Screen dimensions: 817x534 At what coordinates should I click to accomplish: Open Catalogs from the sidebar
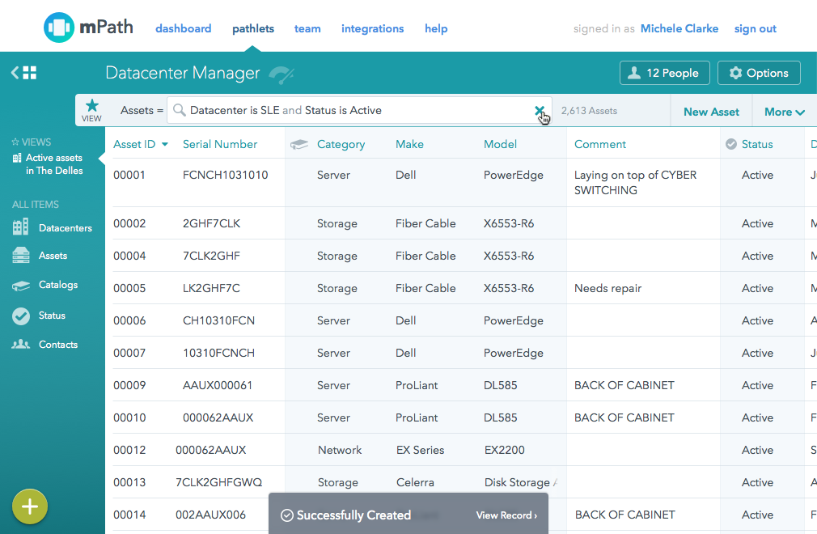[57, 285]
